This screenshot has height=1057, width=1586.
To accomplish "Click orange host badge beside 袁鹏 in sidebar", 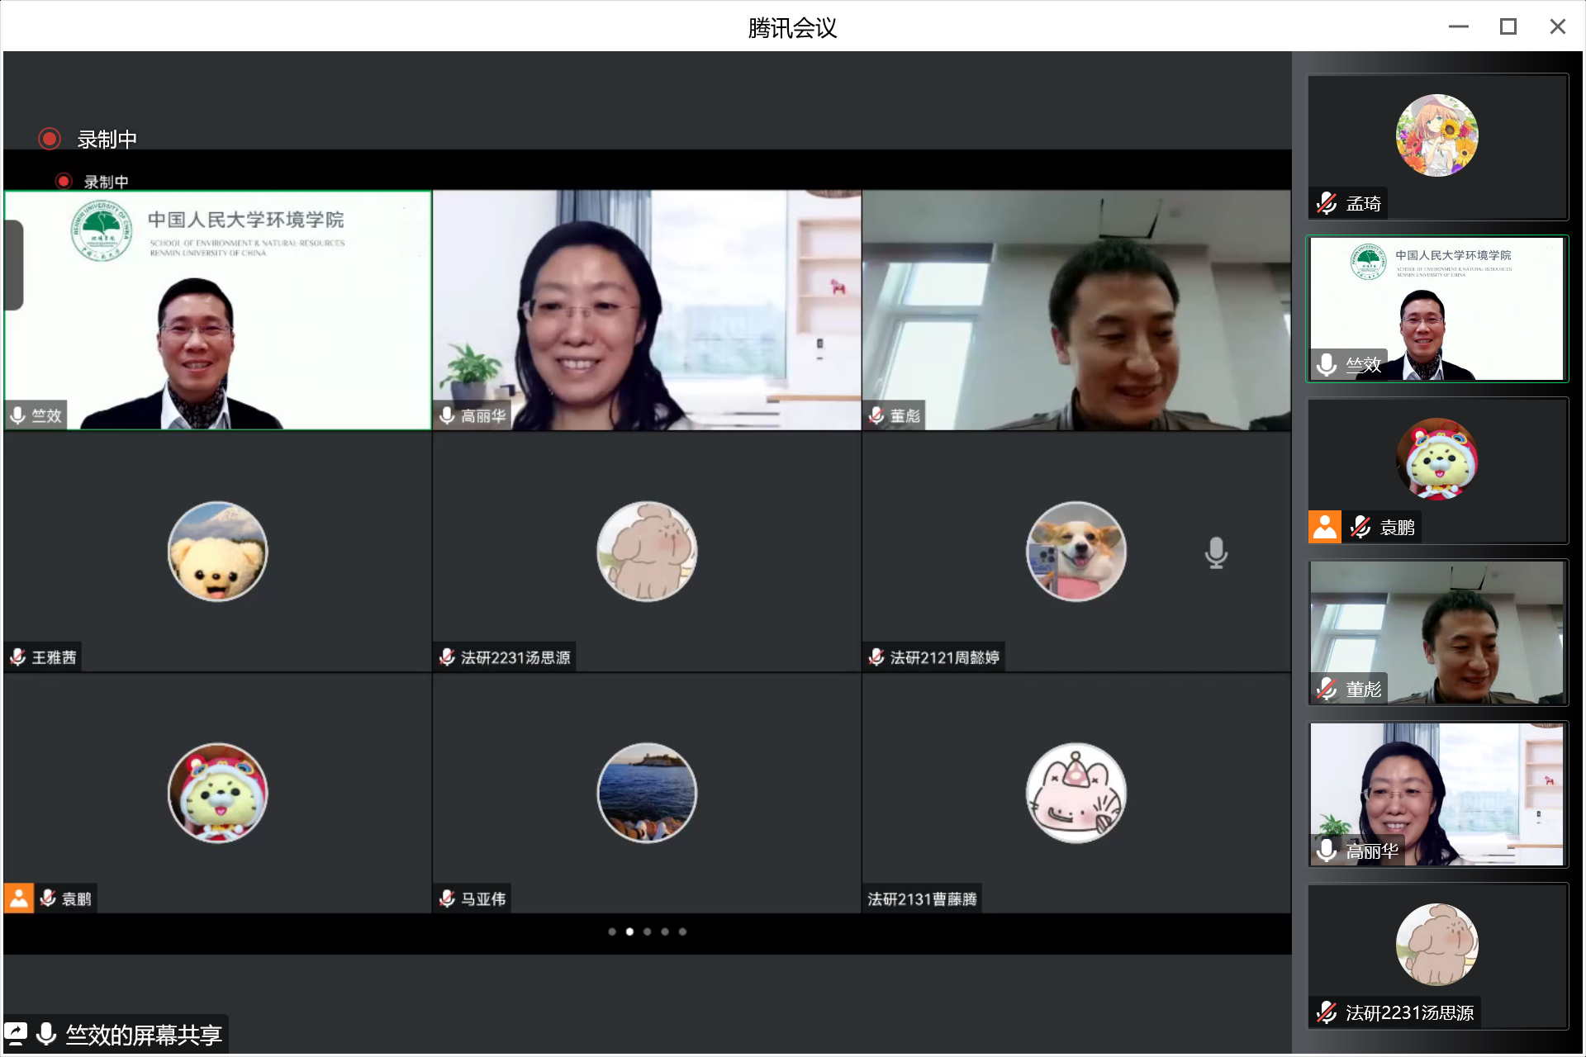I will point(1324,527).
